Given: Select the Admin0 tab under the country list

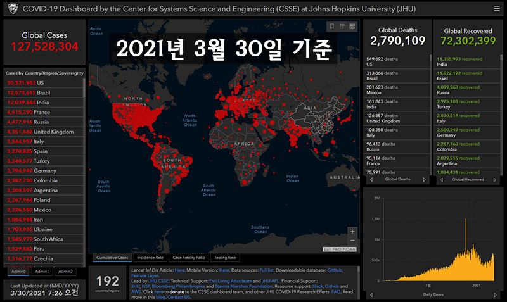Looking at the screenshot, I should click(x=18, y=272).
